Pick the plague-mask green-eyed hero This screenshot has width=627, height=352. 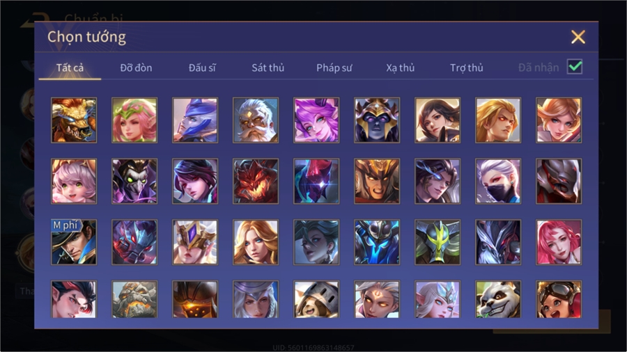click(134, 181)
